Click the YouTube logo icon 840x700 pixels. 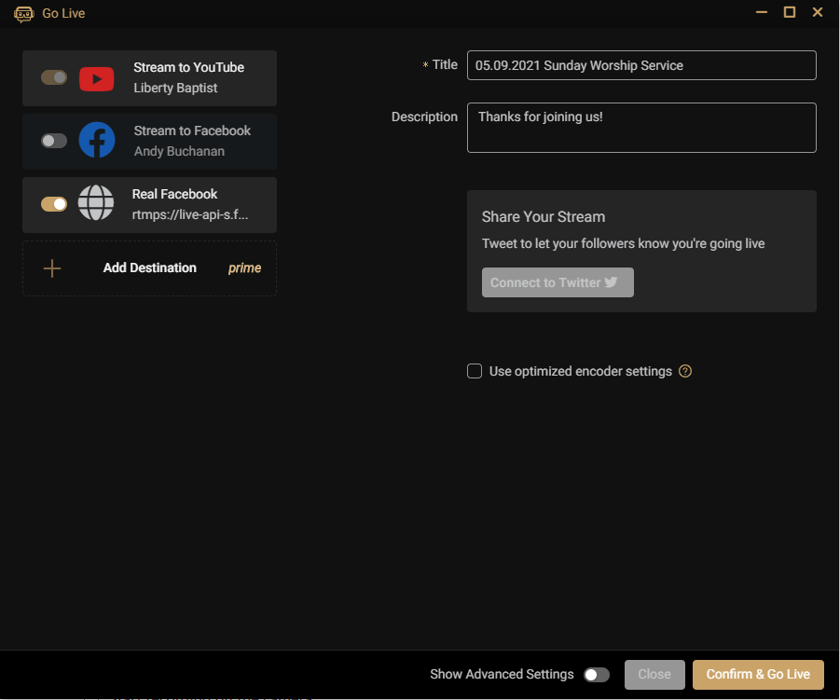[x=96, y=78]
